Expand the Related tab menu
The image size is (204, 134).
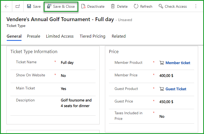[119, 36]
